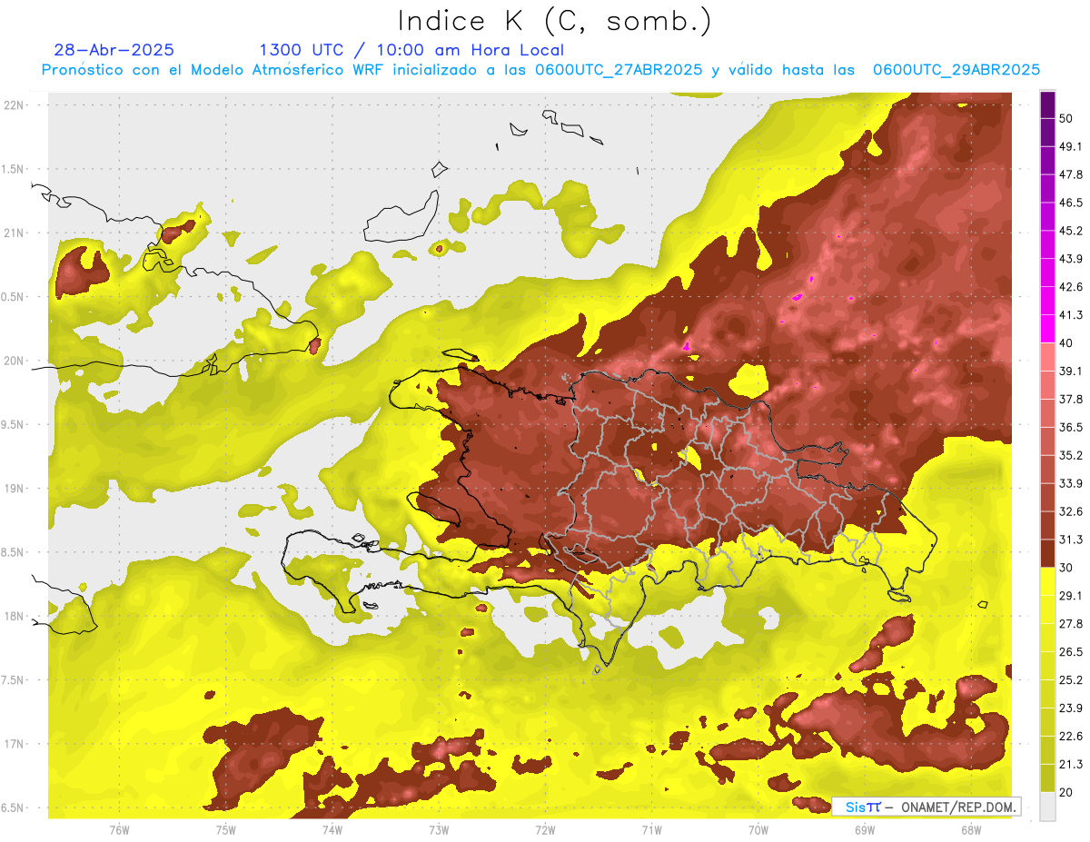
Task: Click the time label "1300 UTC / 10:00 am Hora Local"
Action: tap(411, 50)
